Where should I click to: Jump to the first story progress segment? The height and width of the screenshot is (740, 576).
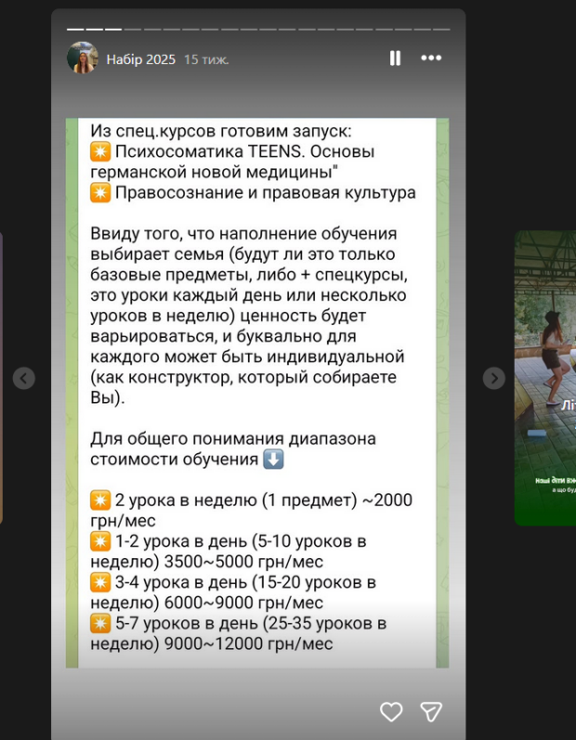[74, 29]
